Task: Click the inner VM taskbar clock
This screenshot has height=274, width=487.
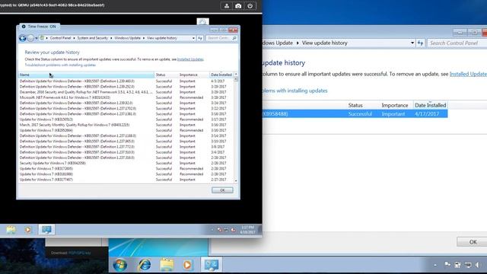Action: (x=247, y=230)
